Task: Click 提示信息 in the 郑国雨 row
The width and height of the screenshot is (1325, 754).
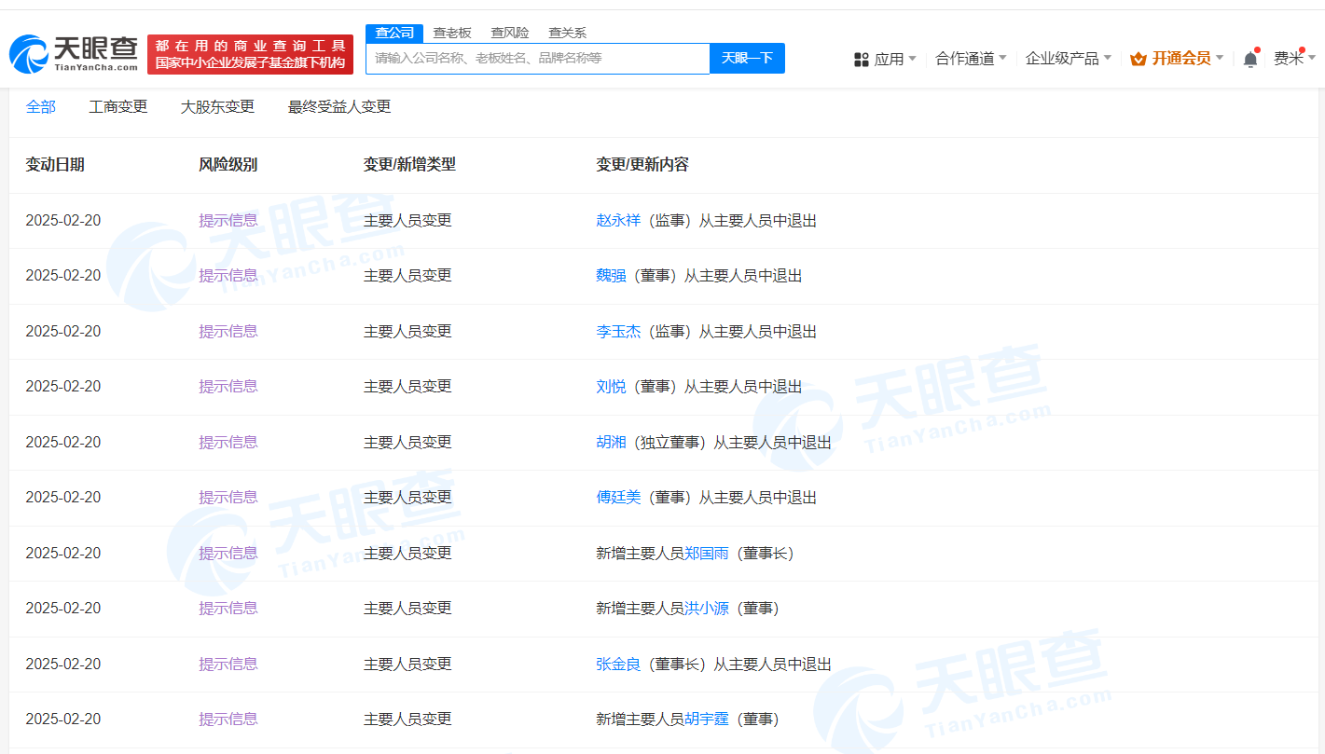Action: (228, 553)
